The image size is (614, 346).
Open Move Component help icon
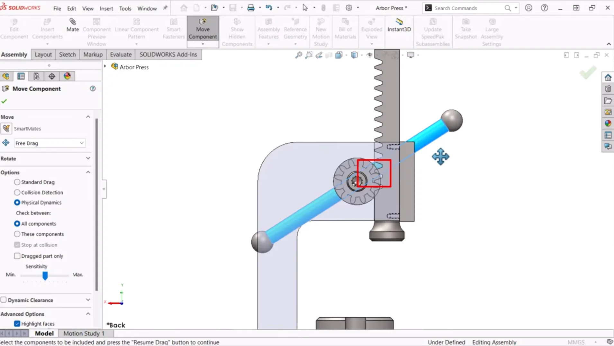point(93,89)
